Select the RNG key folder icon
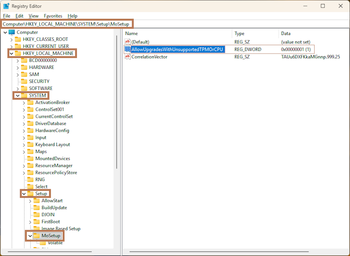 click(30, 180)
